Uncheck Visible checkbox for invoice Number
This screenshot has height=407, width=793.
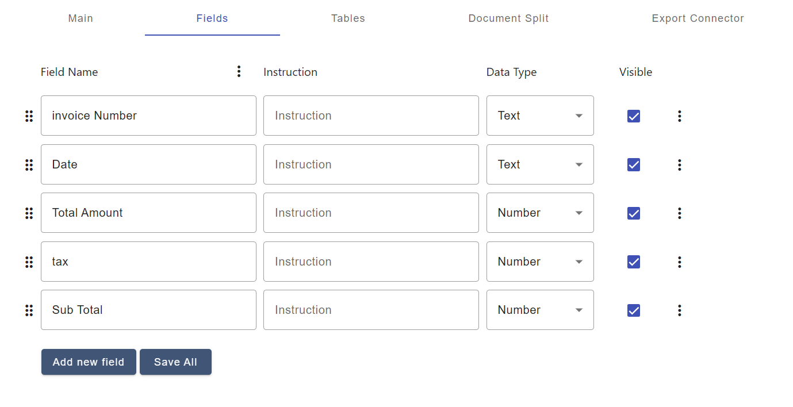633,116
